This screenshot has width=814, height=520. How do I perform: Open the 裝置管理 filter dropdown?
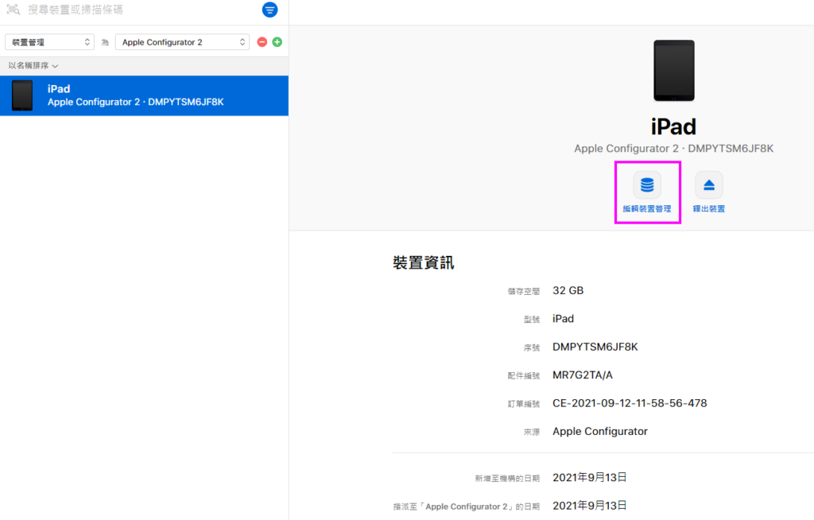[50, 42]
